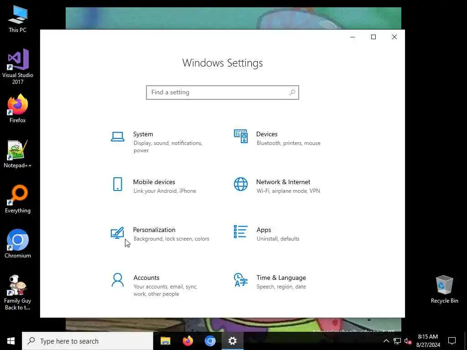
Task: Open the network status tray icon
Action: 397,341
